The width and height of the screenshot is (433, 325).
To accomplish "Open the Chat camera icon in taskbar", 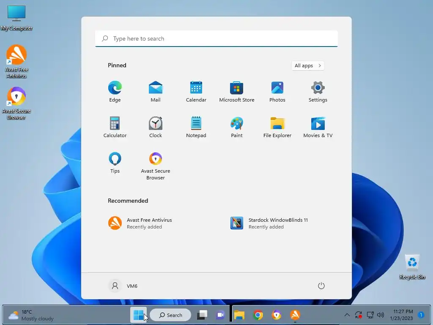I will point(220,315).
